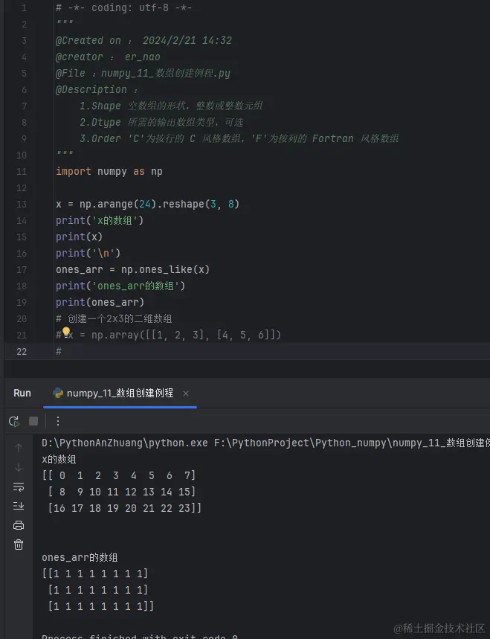The height and width of the screenshot is (639, 490).
Task: Click the print console output icon
Action: [19, 525]
